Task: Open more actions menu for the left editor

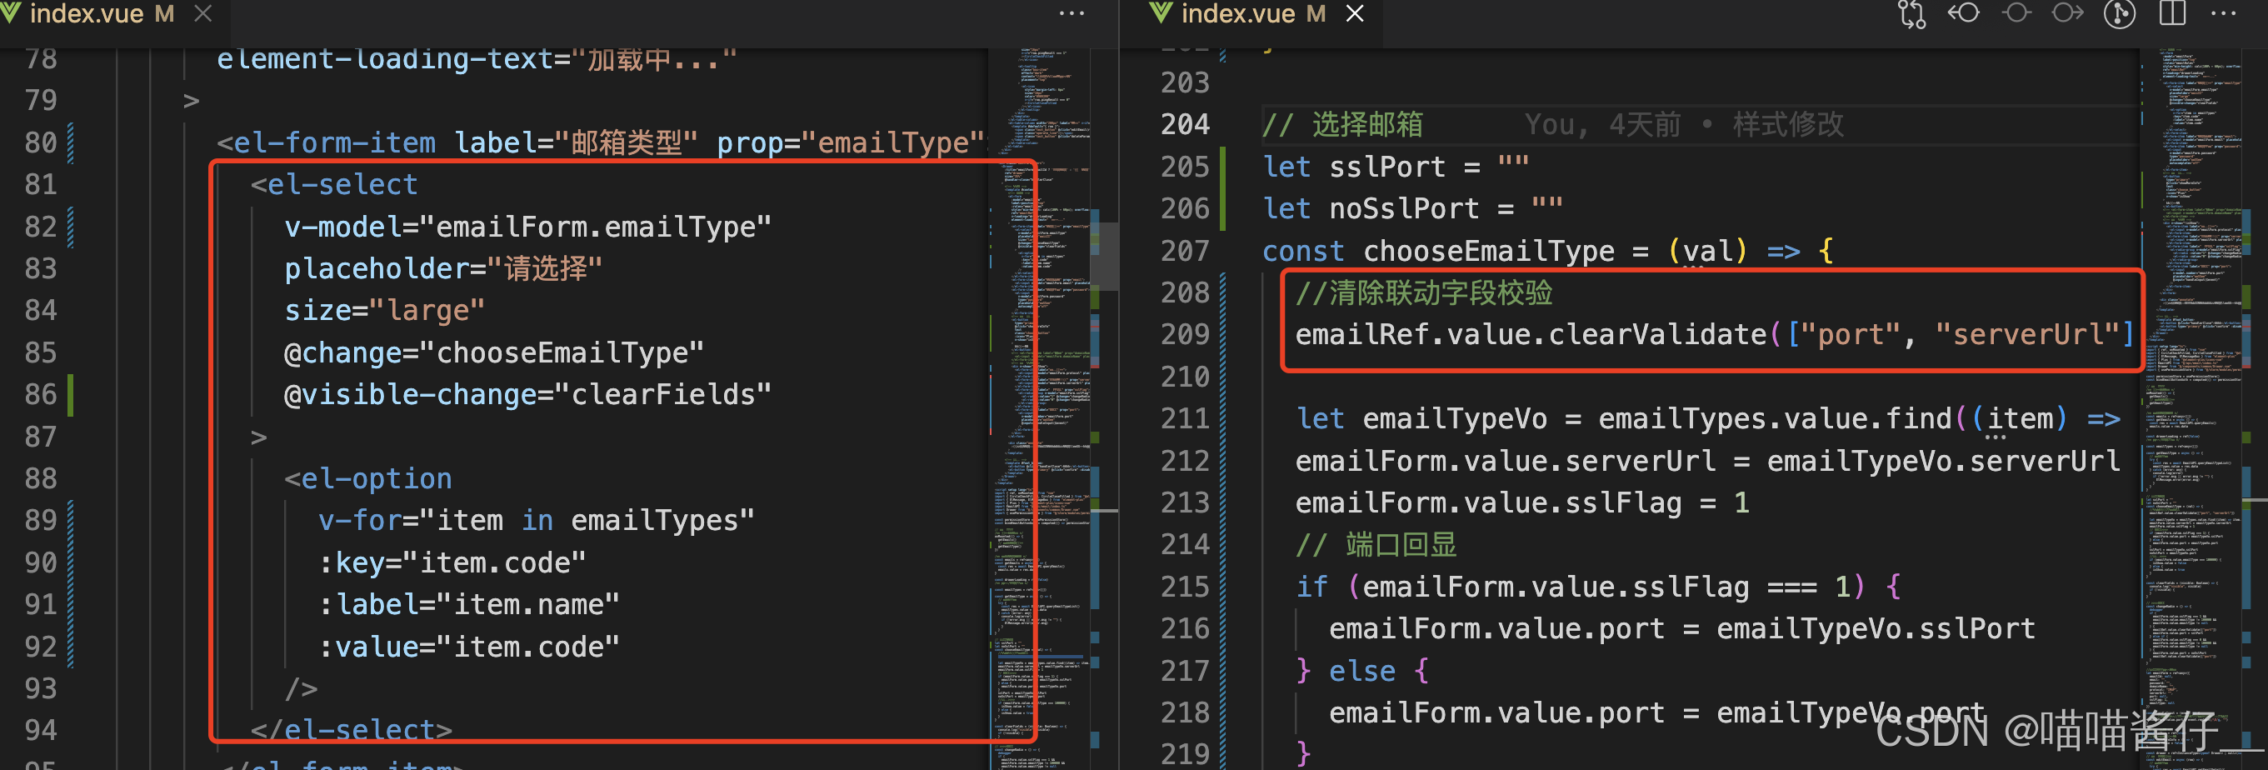Action: [x=1072, y=13]
